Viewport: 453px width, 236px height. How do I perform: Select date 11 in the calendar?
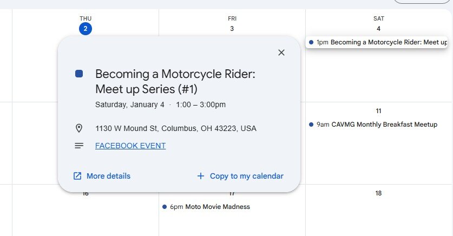click(378, 111)
